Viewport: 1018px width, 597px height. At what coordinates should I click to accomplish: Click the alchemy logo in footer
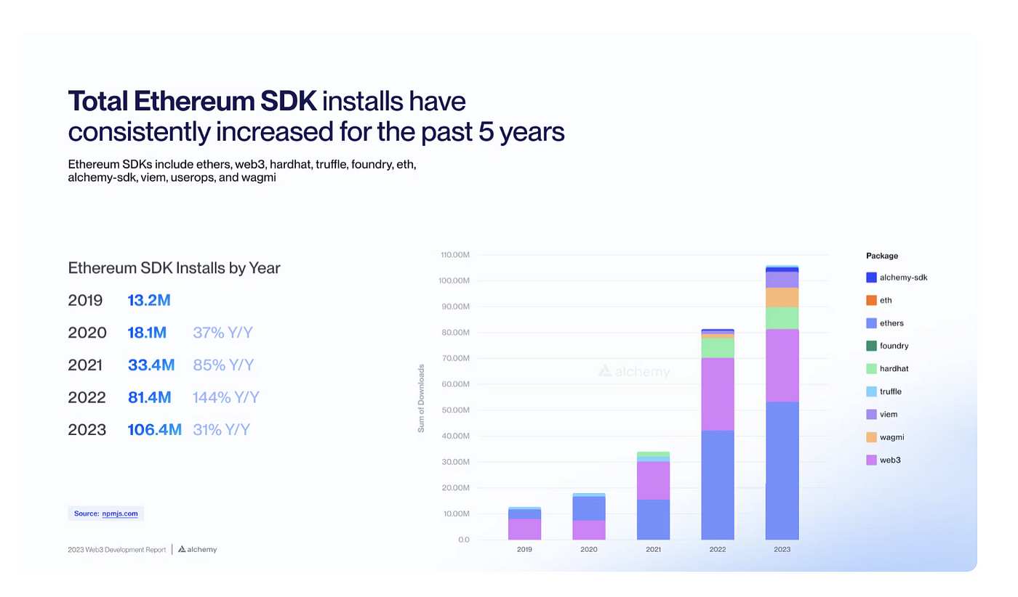click(x=197, y=549)
